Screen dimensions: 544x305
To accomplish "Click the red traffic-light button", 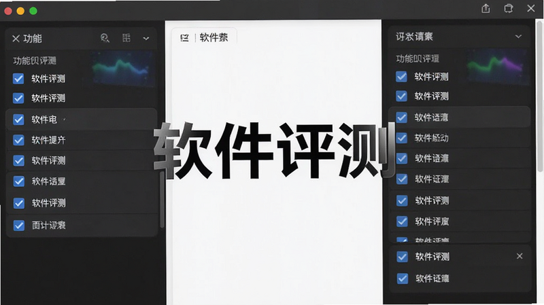I will coord(8,11).
